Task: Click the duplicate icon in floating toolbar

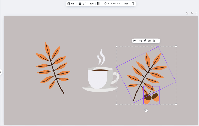Action: point(150,41)
